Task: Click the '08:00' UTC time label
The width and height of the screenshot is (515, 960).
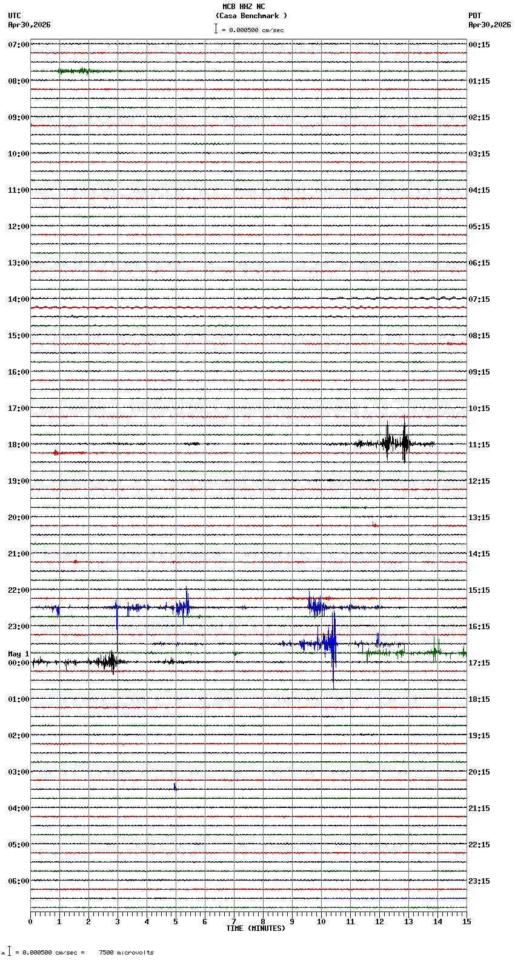Action: tap(19, 81)
